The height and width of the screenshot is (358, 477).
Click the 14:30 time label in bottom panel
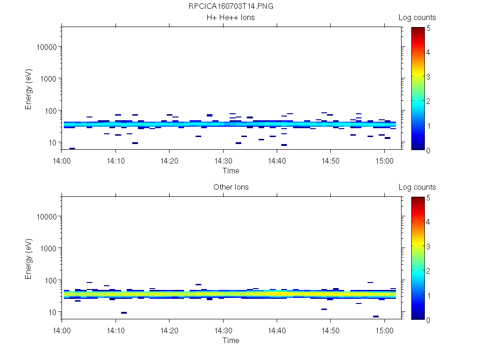[x=223, y=330]
